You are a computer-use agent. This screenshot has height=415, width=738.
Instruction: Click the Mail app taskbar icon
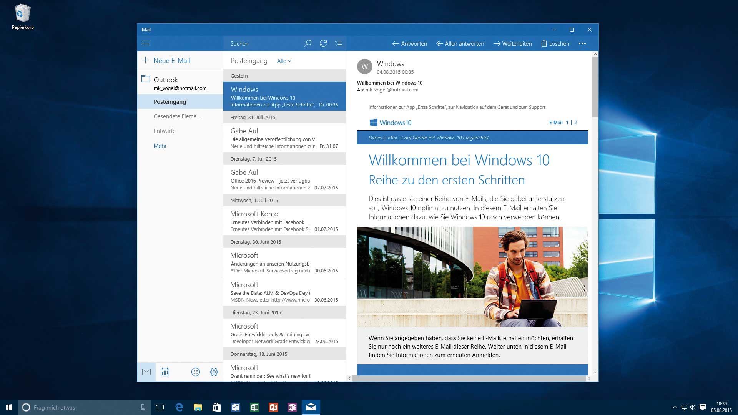311,407
